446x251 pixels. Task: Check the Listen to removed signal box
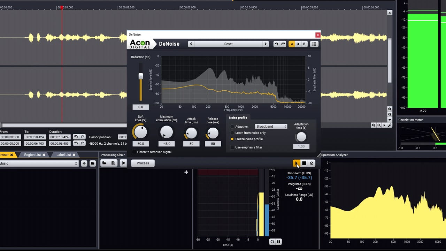(x=134, y=152)
